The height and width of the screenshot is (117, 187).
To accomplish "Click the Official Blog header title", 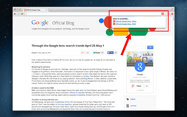I will 63,23.
